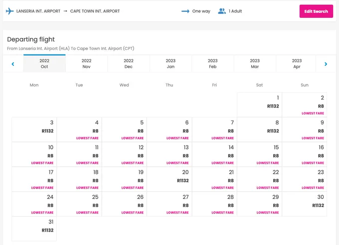Click the From Lanseria To Cape Town subtitle

71,48
